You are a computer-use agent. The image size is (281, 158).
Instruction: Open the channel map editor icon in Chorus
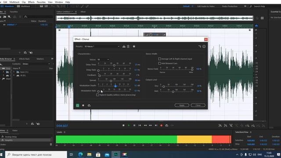[x=200, y=47]
